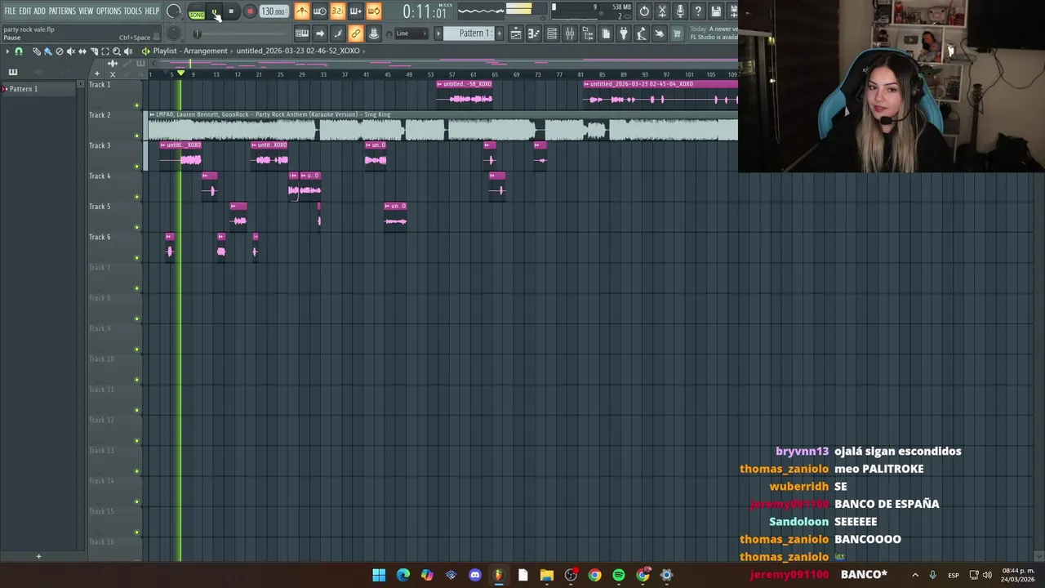This screenshot has height=588, width=1045.
Task: Toggle step editing mode button
Action: (338, 33)
